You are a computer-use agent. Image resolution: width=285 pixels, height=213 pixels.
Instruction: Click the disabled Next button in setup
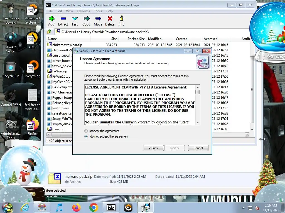(x=175, y=148)
